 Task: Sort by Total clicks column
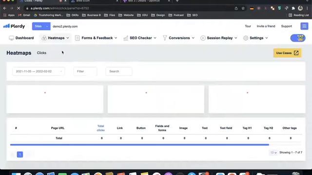pos(101,128)
